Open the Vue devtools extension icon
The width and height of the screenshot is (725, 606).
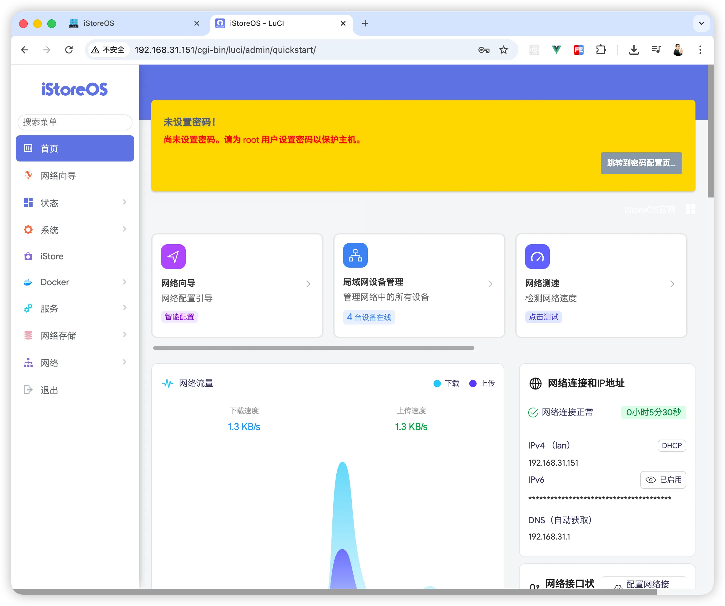(x=556, y=50)
